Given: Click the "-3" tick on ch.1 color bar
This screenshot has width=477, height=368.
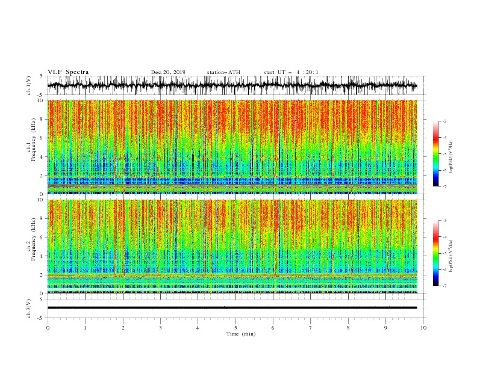Looking at the screenshot, I should tap(444, 121).
